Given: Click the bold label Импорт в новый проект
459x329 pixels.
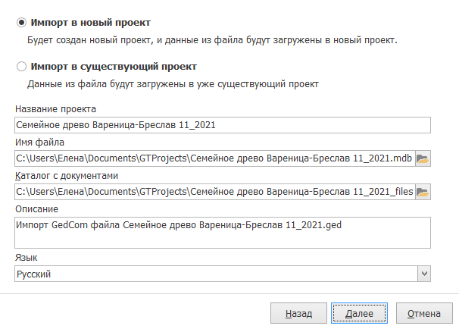Looking at the screenshot, I should (x=91, y=23).
